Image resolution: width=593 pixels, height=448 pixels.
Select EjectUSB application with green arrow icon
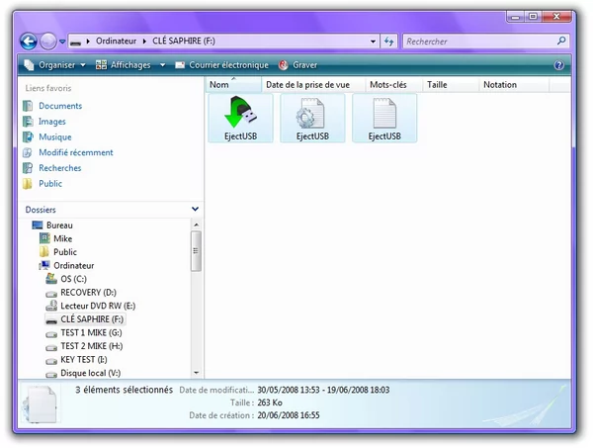tap(240, 118)
